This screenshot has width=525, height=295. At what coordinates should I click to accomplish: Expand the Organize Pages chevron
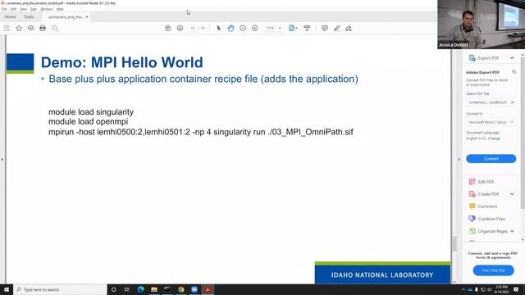click(x=512, y=231)
